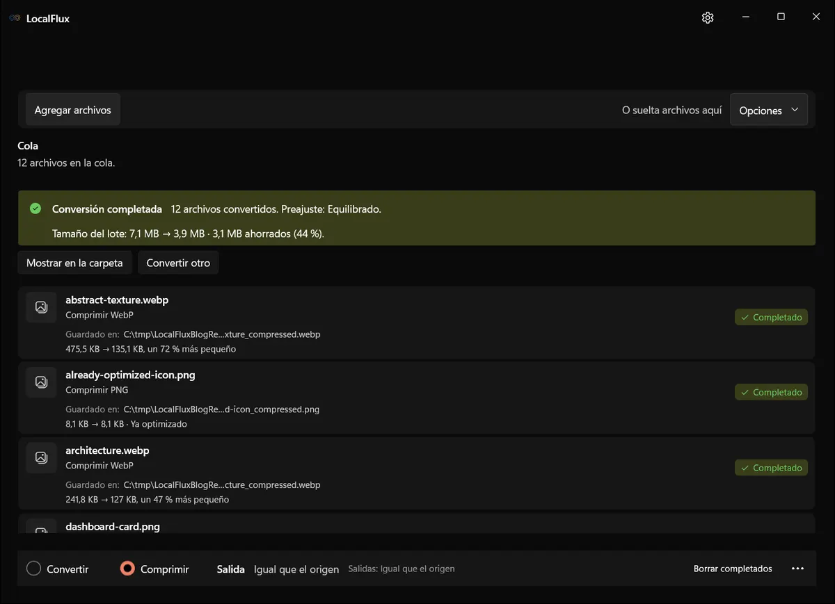Viewport: 835px width, 604px height.
Task: Click the 'Cola' heading
Action: 28,146
